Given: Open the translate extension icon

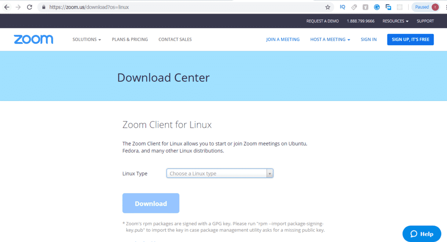Looking at the screenshot, I should [388, 7].
